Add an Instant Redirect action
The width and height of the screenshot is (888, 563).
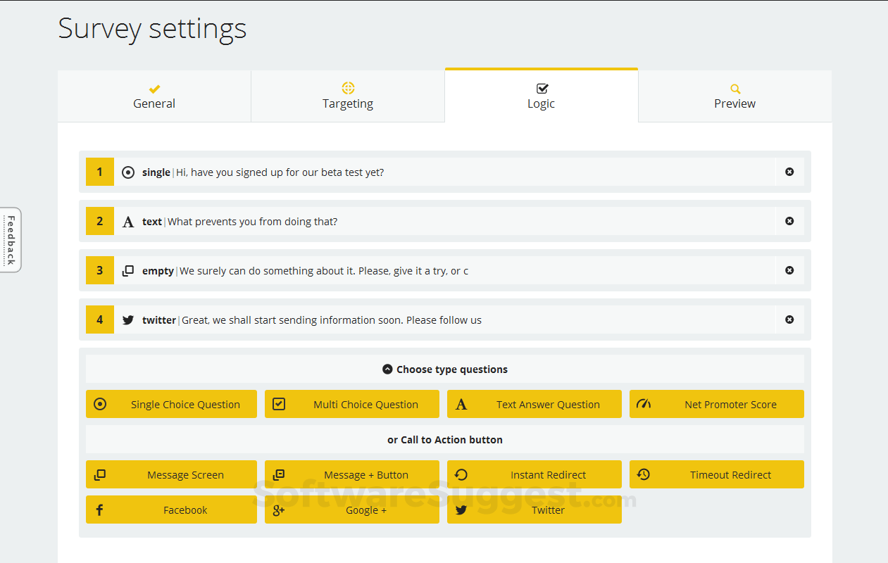pyautogui.click(x=534, y=475)
